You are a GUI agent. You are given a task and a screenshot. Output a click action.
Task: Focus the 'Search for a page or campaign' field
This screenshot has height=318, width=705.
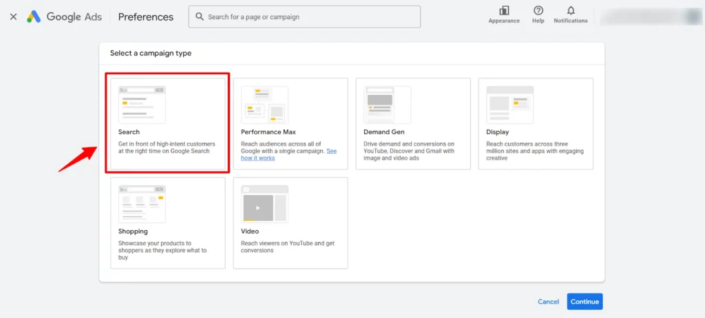click(304, 17)
